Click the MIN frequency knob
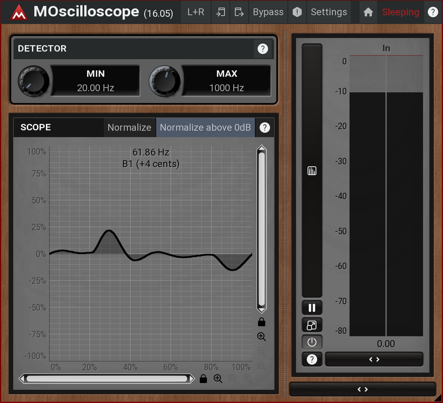This screenshot has width=443, height=403. (x=33, y=81)
